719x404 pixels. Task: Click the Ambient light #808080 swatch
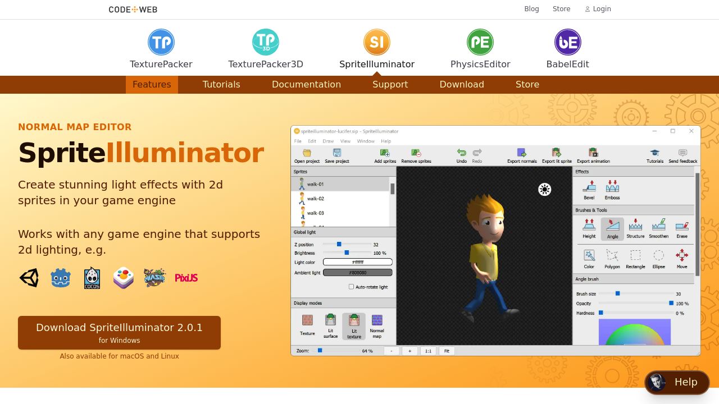[358, 273]
